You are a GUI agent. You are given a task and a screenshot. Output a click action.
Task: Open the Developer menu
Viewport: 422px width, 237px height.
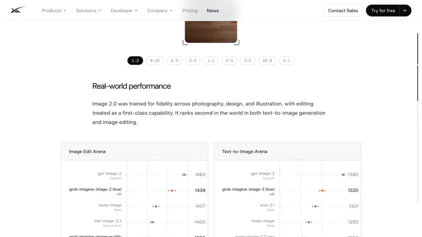click(x=124, y=11)
